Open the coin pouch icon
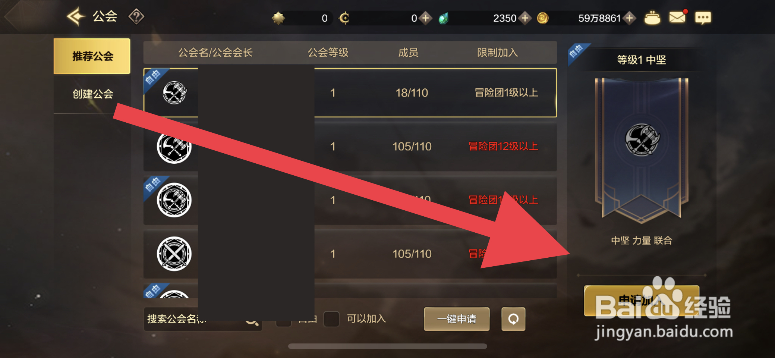The image size is (775, 358). pos(652,18)
